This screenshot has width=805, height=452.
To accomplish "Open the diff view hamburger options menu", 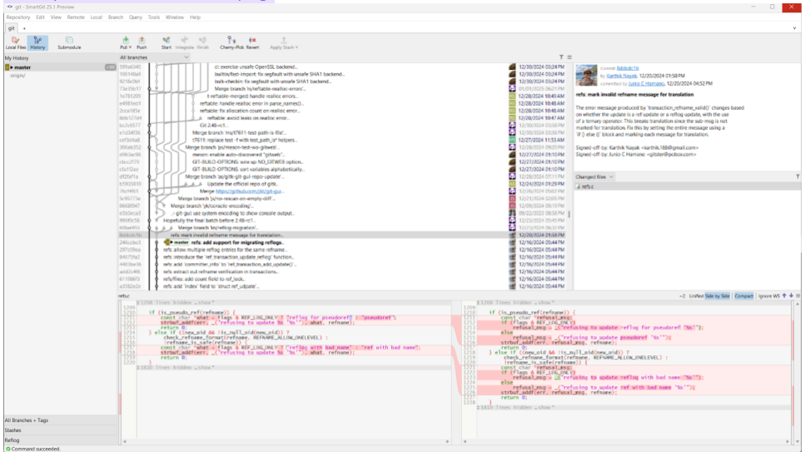I will click(798, 296).
